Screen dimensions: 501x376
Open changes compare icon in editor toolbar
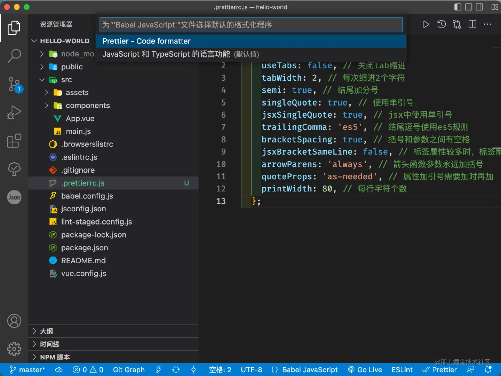tap(457, 24)
